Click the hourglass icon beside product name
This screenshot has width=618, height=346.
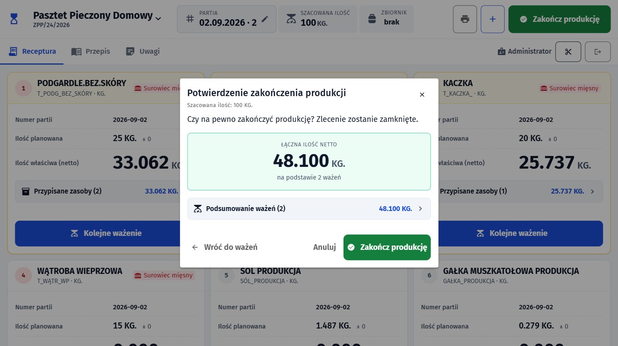[x=14, y=19]
